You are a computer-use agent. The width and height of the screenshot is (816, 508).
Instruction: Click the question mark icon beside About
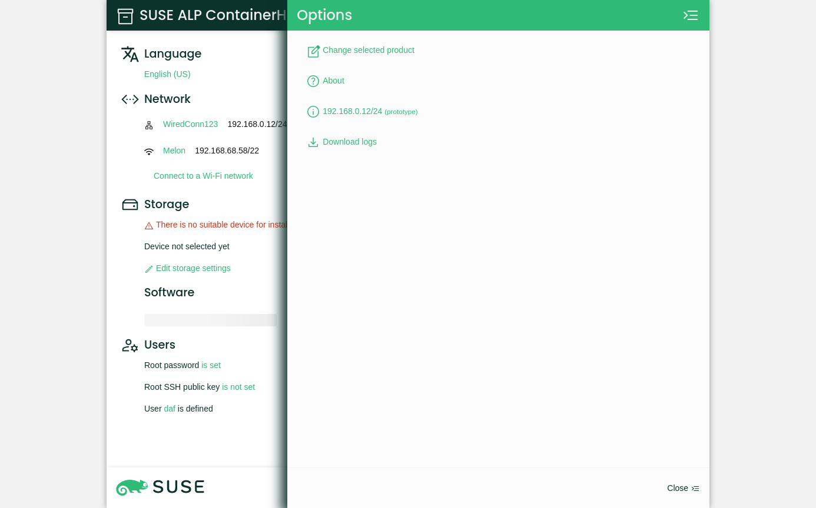coord(313,81)
